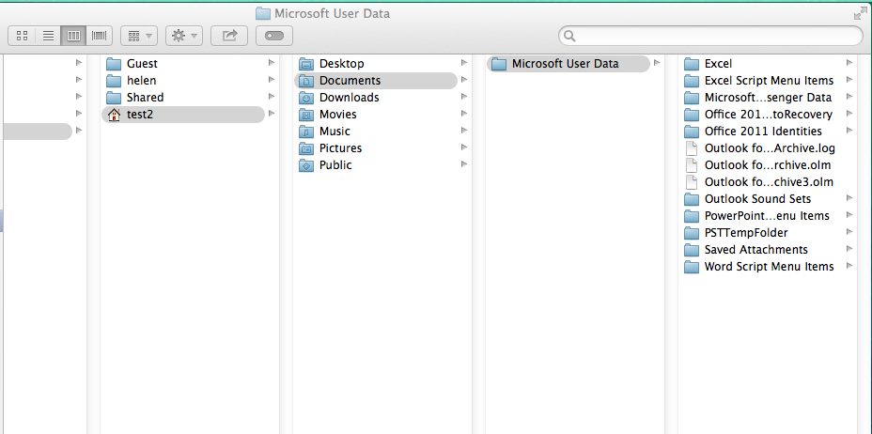Switch to icon view
The image size is (872, 434).
pyautogui.click(x=23, y=36)
